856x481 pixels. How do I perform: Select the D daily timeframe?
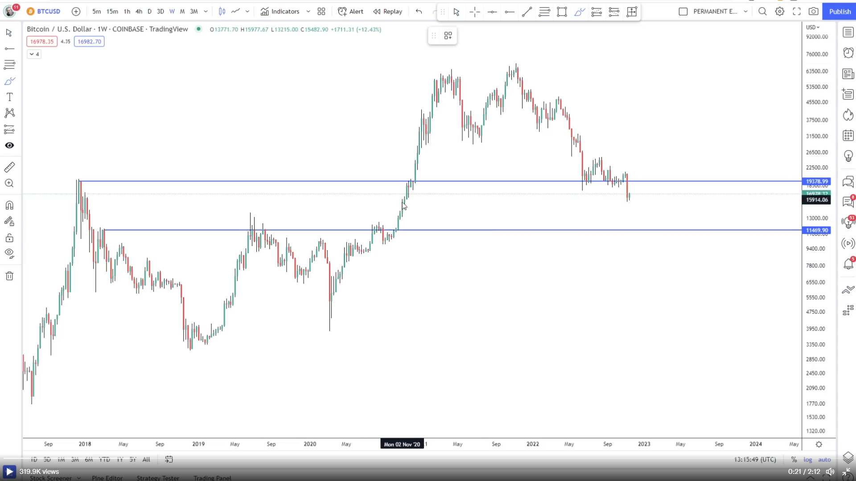[x=149, y=12]
